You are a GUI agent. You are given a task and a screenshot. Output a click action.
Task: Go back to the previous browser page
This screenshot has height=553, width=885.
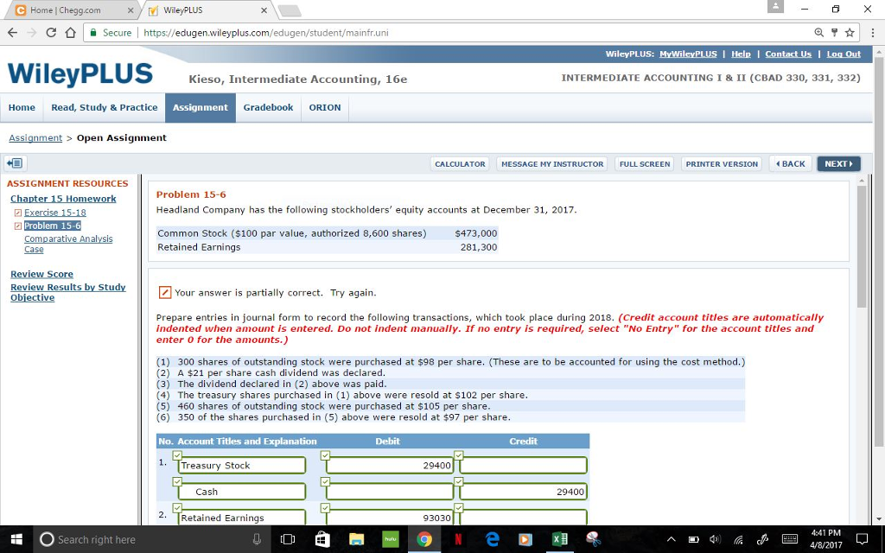point(12,33)
